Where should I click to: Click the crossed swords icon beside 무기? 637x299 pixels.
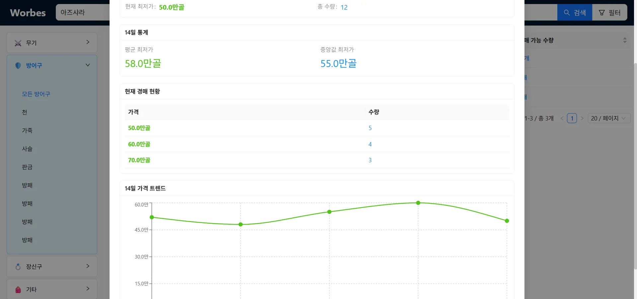(18, 43)
